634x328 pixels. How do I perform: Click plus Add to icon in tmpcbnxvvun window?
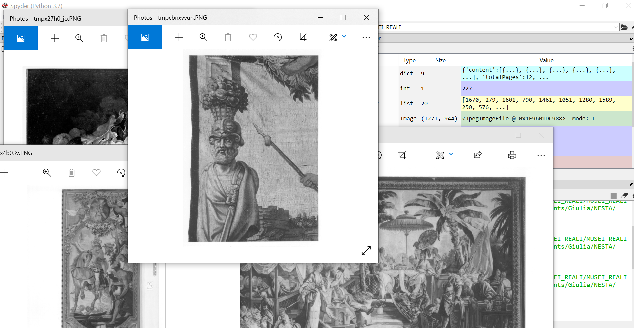pos(179,37)
